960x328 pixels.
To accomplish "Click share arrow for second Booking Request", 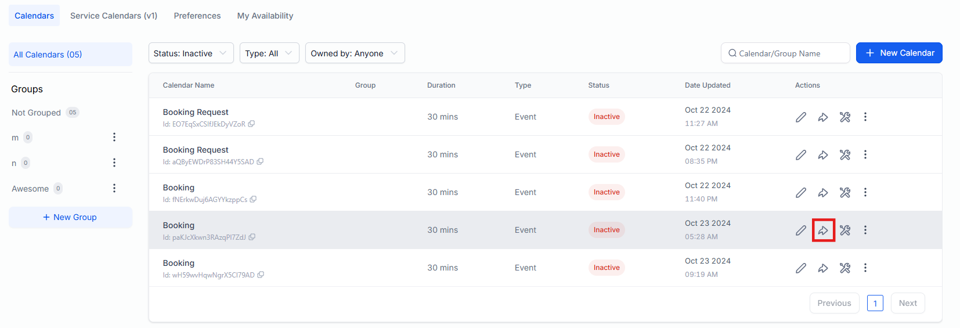I will coord(823,155).
